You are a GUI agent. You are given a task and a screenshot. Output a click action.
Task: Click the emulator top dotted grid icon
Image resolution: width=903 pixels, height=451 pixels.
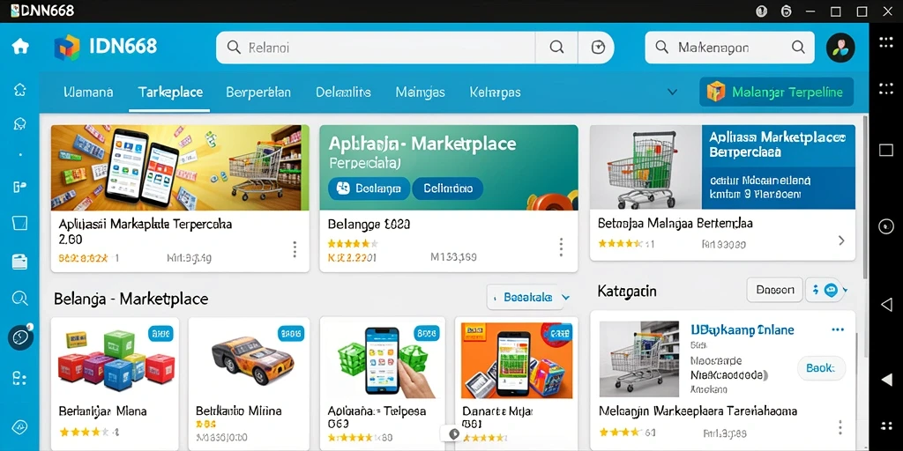[x=885, y=42]
